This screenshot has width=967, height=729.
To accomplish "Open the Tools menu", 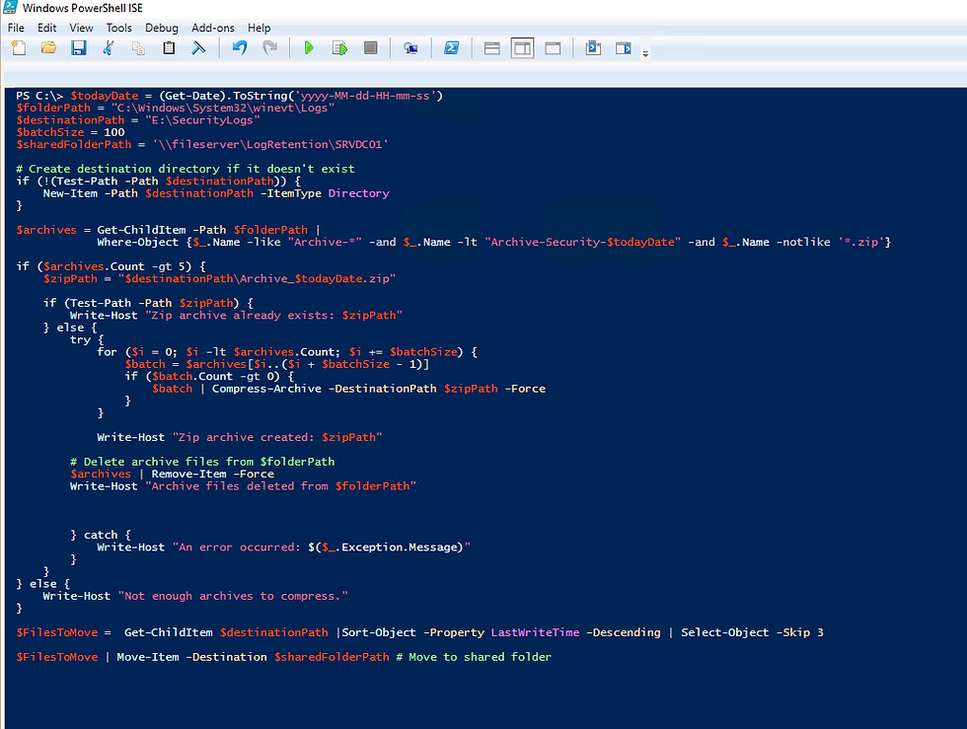I will [x=119, y=28].
